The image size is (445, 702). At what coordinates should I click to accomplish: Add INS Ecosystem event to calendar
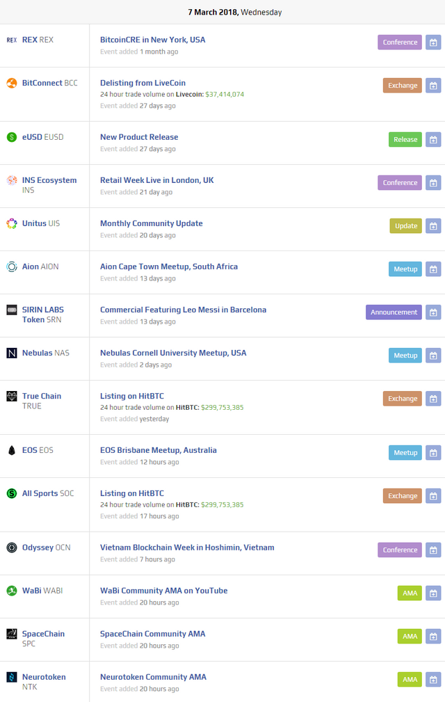click(433, 183)
